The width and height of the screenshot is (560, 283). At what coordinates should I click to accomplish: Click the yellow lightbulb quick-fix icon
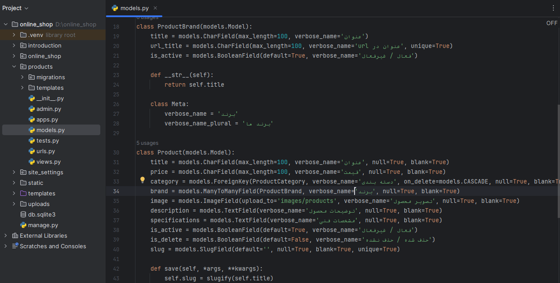pos(143,180)
